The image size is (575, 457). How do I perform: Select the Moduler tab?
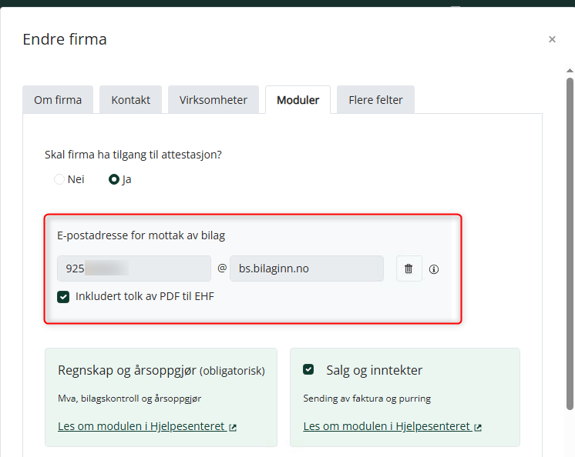tap(298, 100)
